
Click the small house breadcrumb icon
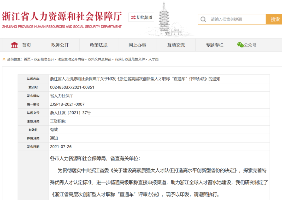4,59
